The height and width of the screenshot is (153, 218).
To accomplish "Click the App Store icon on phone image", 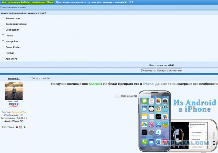I will 158,124.
